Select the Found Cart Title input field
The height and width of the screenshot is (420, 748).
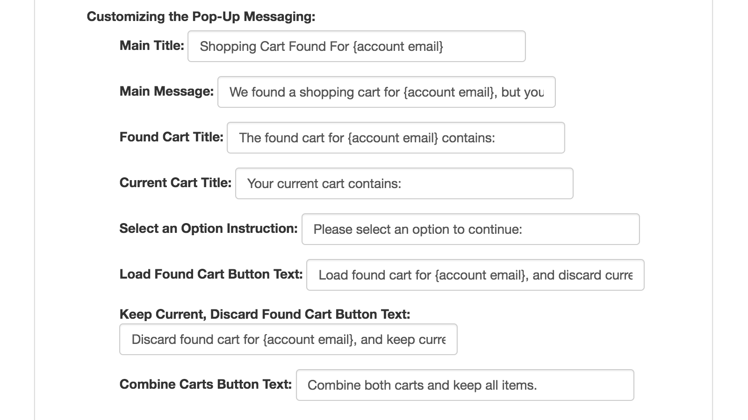pyautogui.click(x=395, y=138)
